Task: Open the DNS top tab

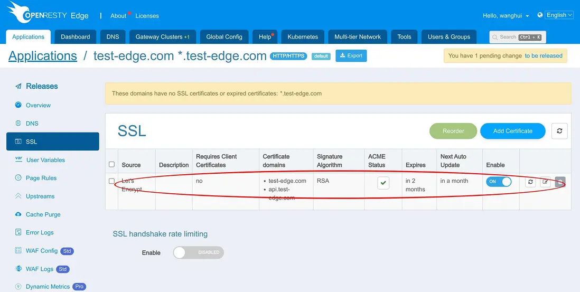Action: coord(113,37)
